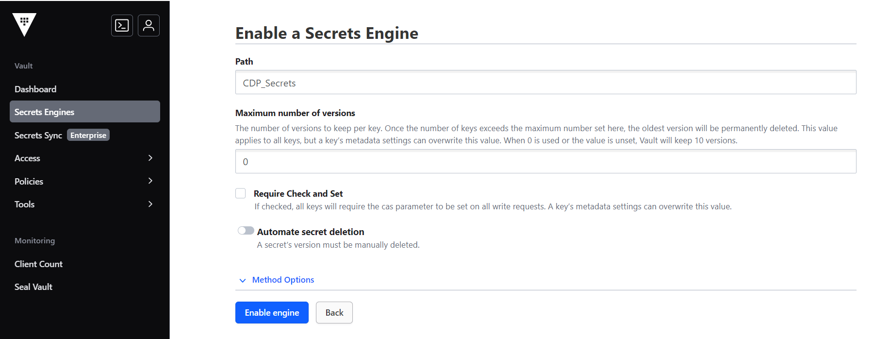Open the console terminal icon
874x339 pixels.
point(122,26)
